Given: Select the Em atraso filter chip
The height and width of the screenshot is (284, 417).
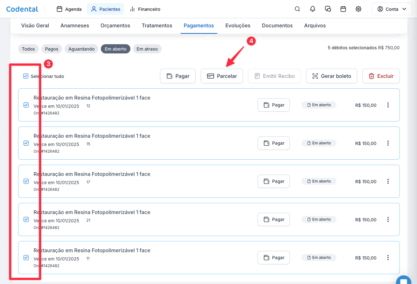Looking at the screenshot, I should pos(147,49).
